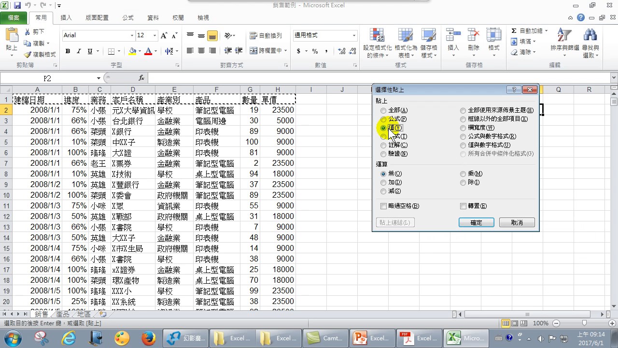
Task: Select the Formulas (公式) paste option
Action: click(x=383, y=119)
